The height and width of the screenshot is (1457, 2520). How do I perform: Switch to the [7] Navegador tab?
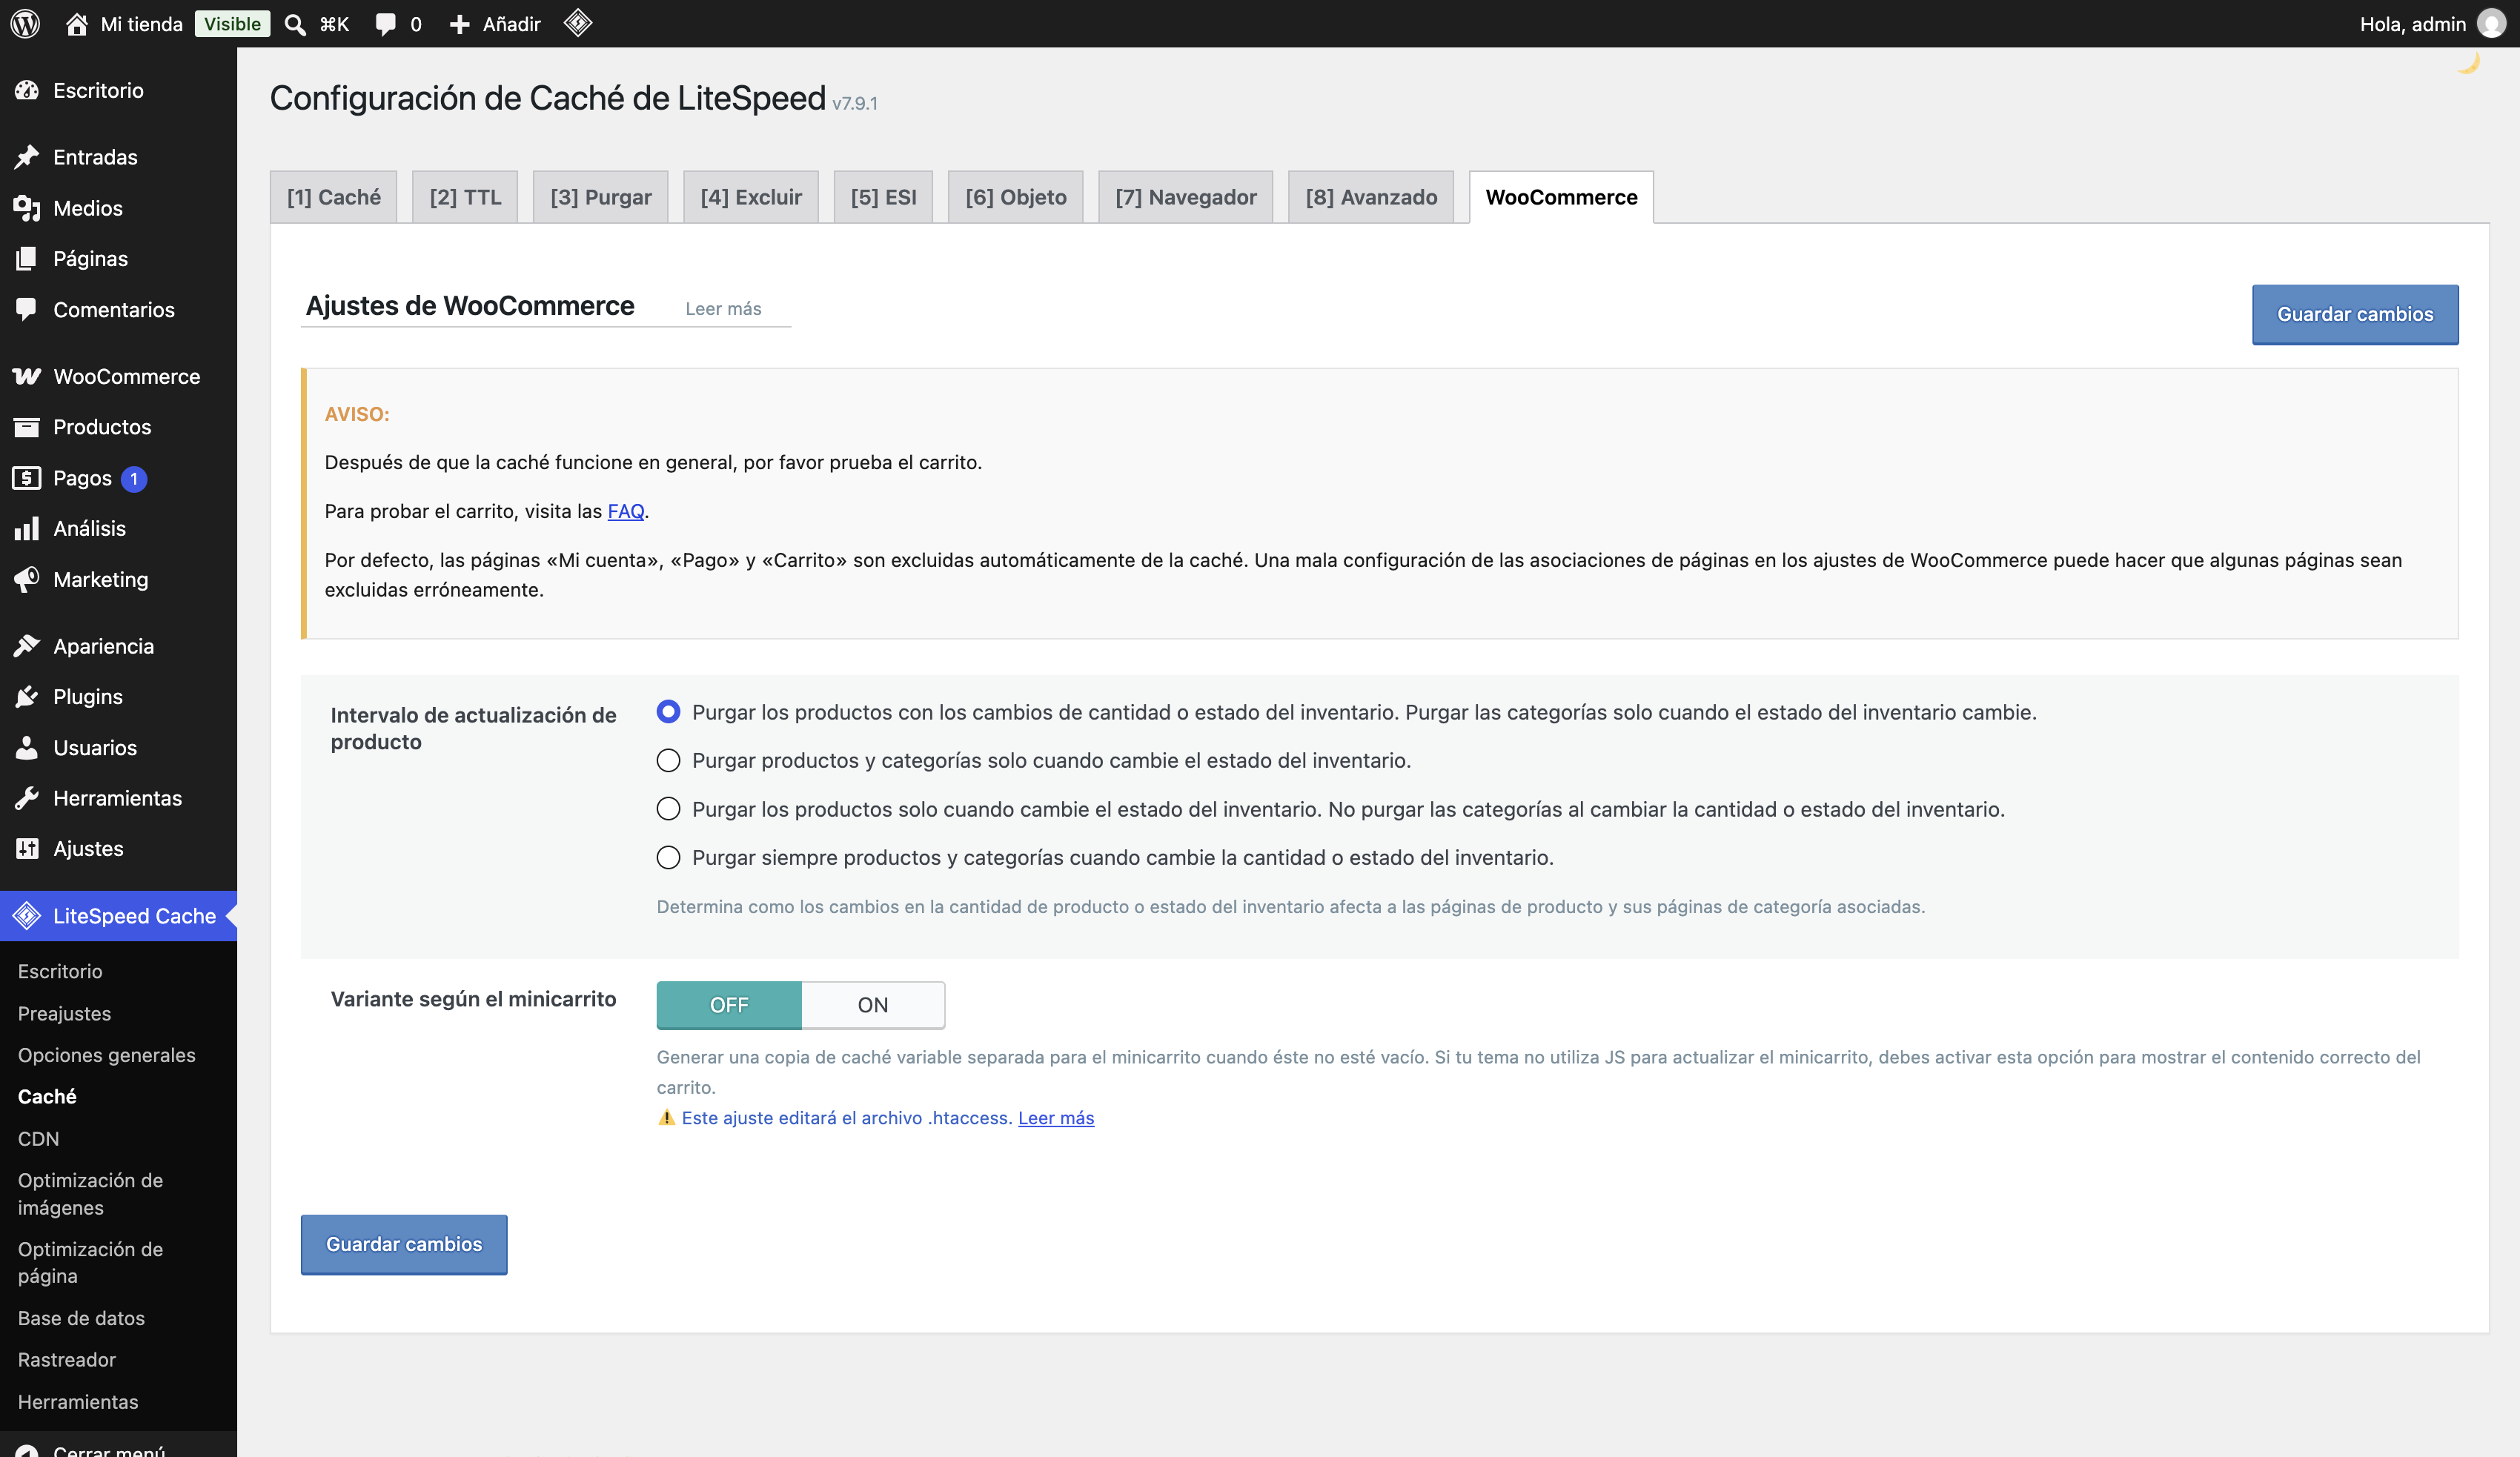1186,197
